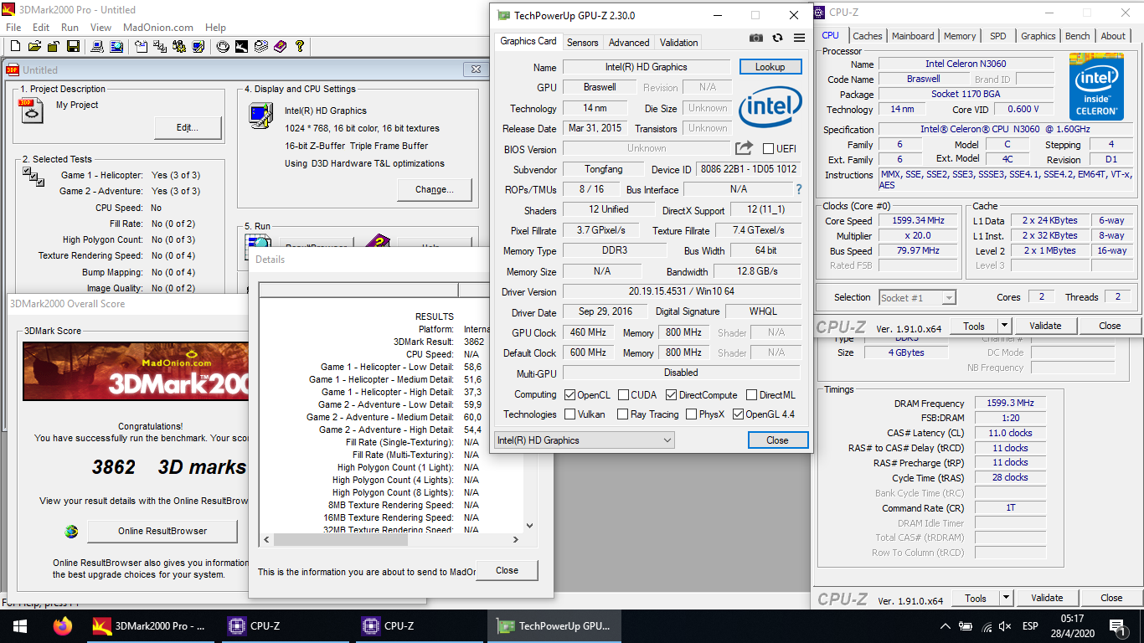1144x643 pixels.
Task: Click the purple help book icon
Action: tap(280, 46)
